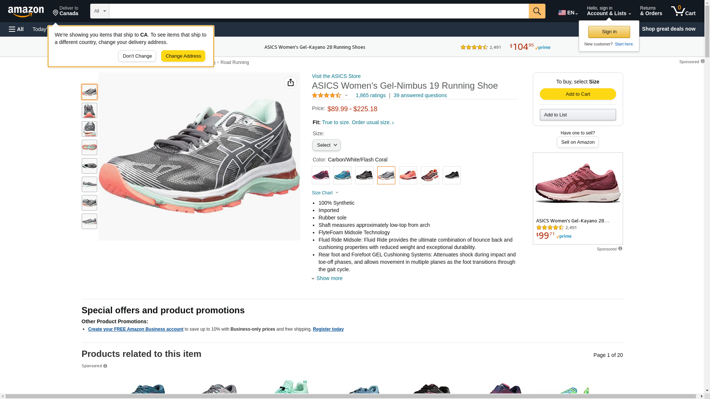Click the share icon on product image
This screenshot has width=710, height=399.
[x=290, y=82]
